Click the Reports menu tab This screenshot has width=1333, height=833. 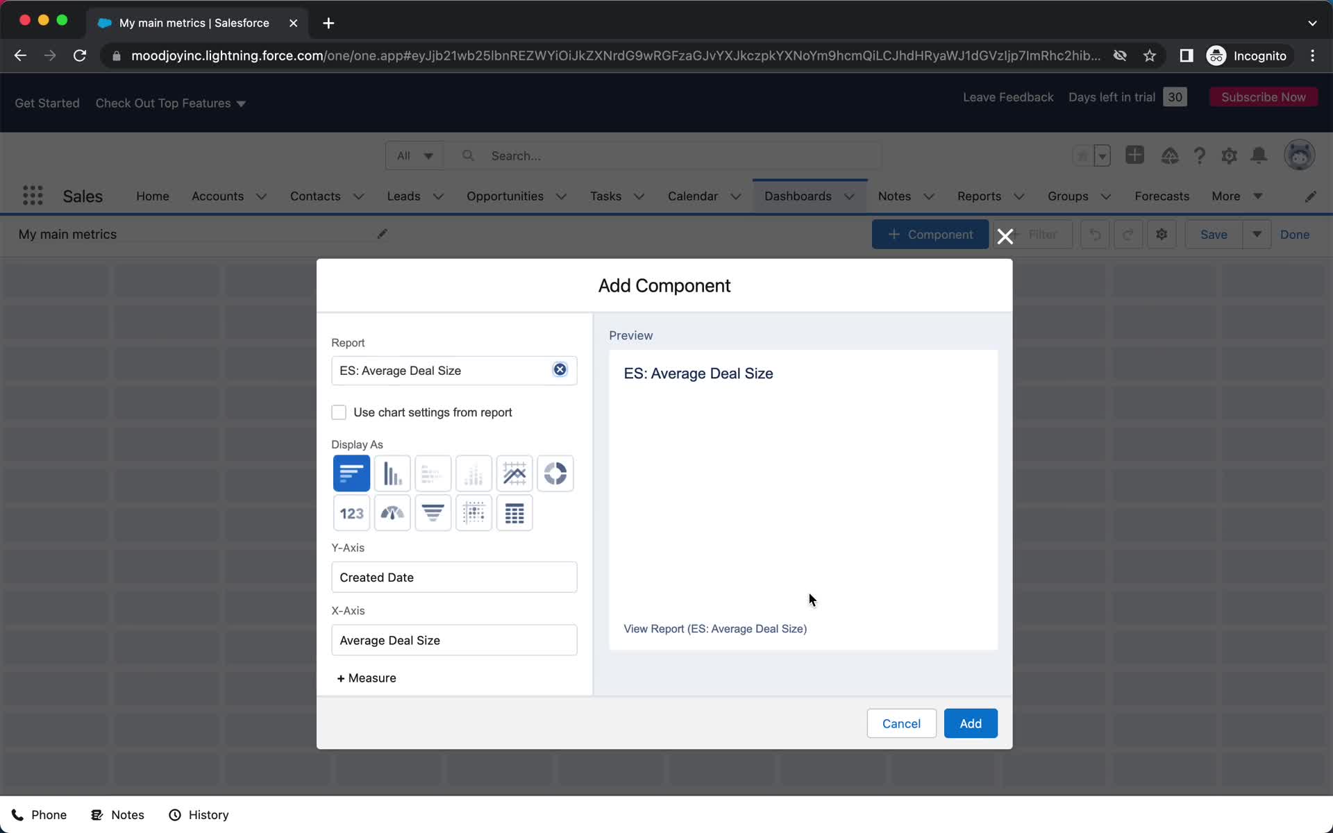click(x=978, y=196)
